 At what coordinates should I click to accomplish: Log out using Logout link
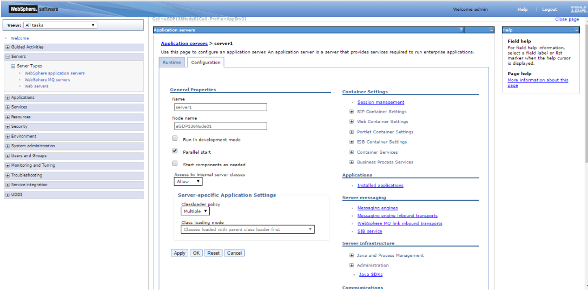click(550, 9)
